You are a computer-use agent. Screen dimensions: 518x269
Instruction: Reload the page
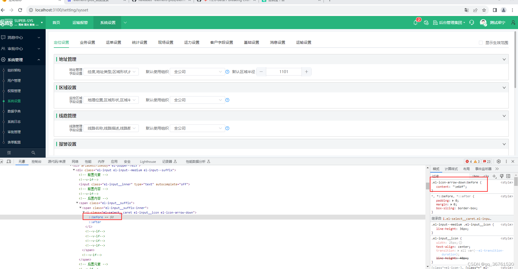coord(20,10)
